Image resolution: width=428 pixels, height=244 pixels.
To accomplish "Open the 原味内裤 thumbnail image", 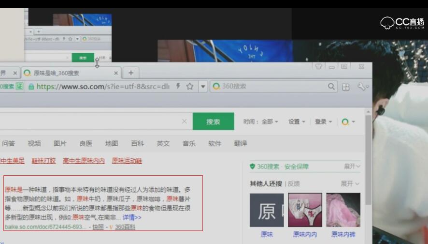I will (343, 210).
